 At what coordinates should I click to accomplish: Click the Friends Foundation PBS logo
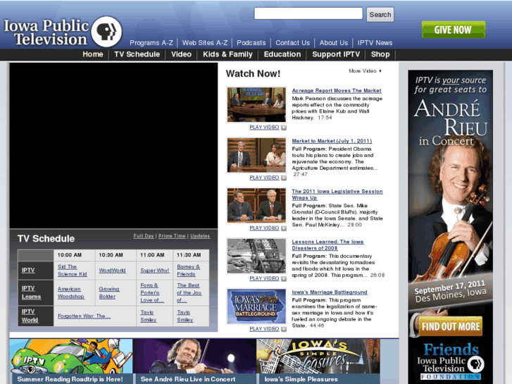475,364
